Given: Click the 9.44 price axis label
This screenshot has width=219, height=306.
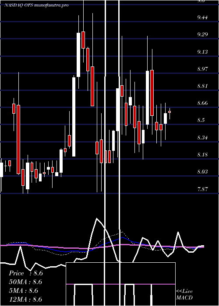Looking at the screenshot, I should (202, 17).
